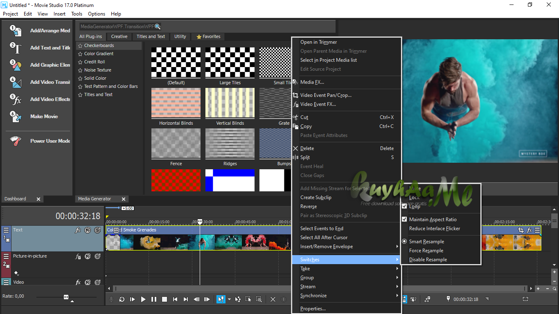Click the playback Rate slider handle
The width and height of the screenshot is (559, 314).
(x=66, y=297)
